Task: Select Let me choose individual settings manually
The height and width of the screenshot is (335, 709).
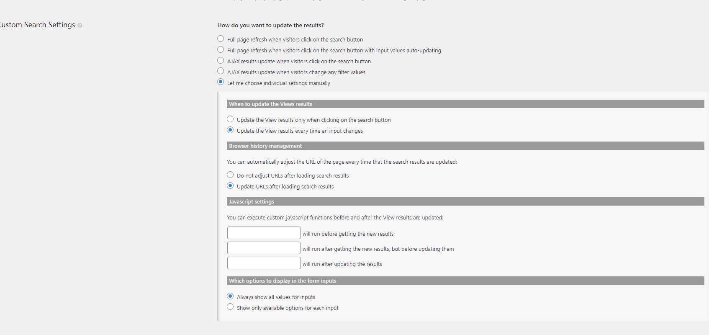Action: (x=221, y=82)
